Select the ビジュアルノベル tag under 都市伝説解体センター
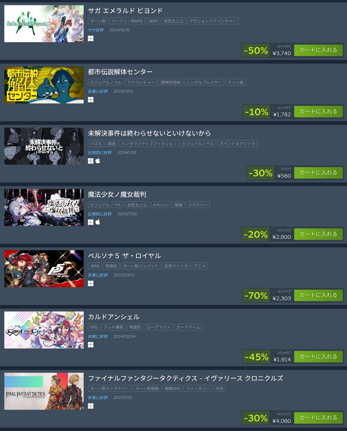The height and width of the screenshot is (431, 347). [x=106, y=82]
